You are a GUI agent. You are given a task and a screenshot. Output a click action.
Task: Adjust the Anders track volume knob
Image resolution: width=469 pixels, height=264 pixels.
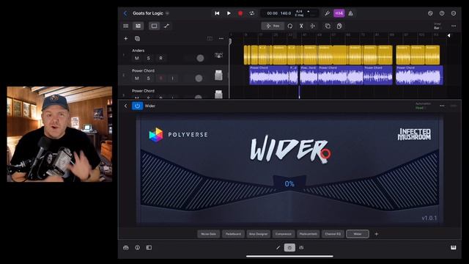pos(200,58)
